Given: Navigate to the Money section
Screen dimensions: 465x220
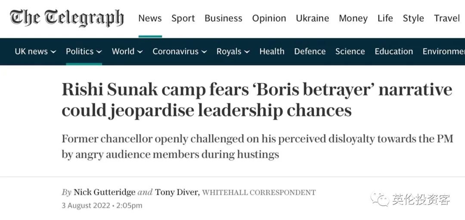Looking at the screenshot, I should (353, 18).
